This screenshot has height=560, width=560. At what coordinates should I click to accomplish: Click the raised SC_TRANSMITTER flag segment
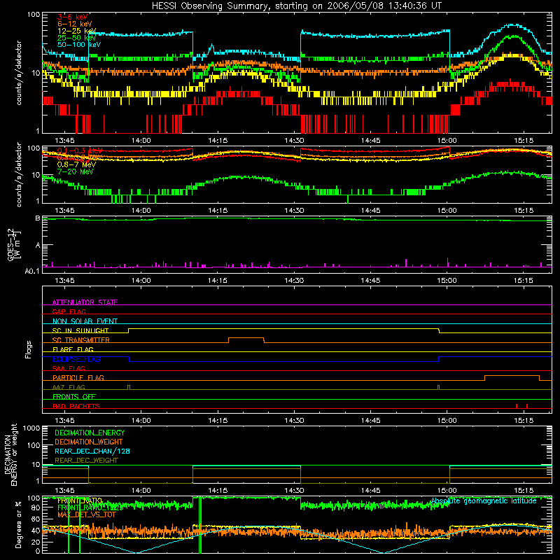coord(246,338)
